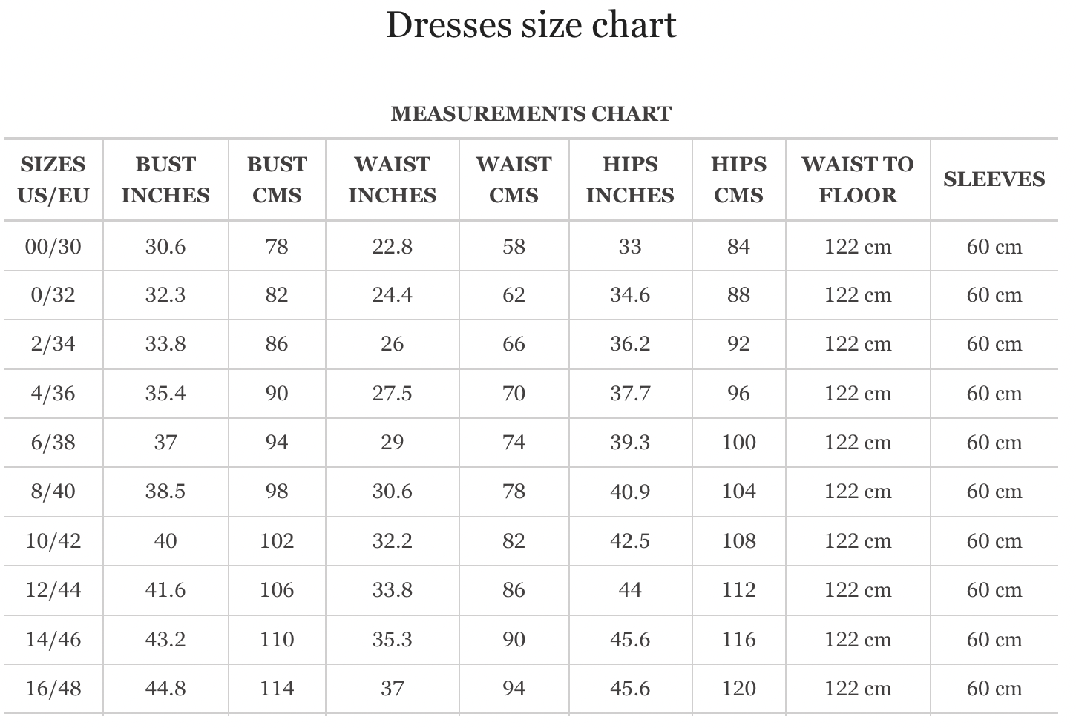Image resolution: width=1076 pixels, height=728 pixels.
Task: Select the 16/48 size row label
Action: 53,689
